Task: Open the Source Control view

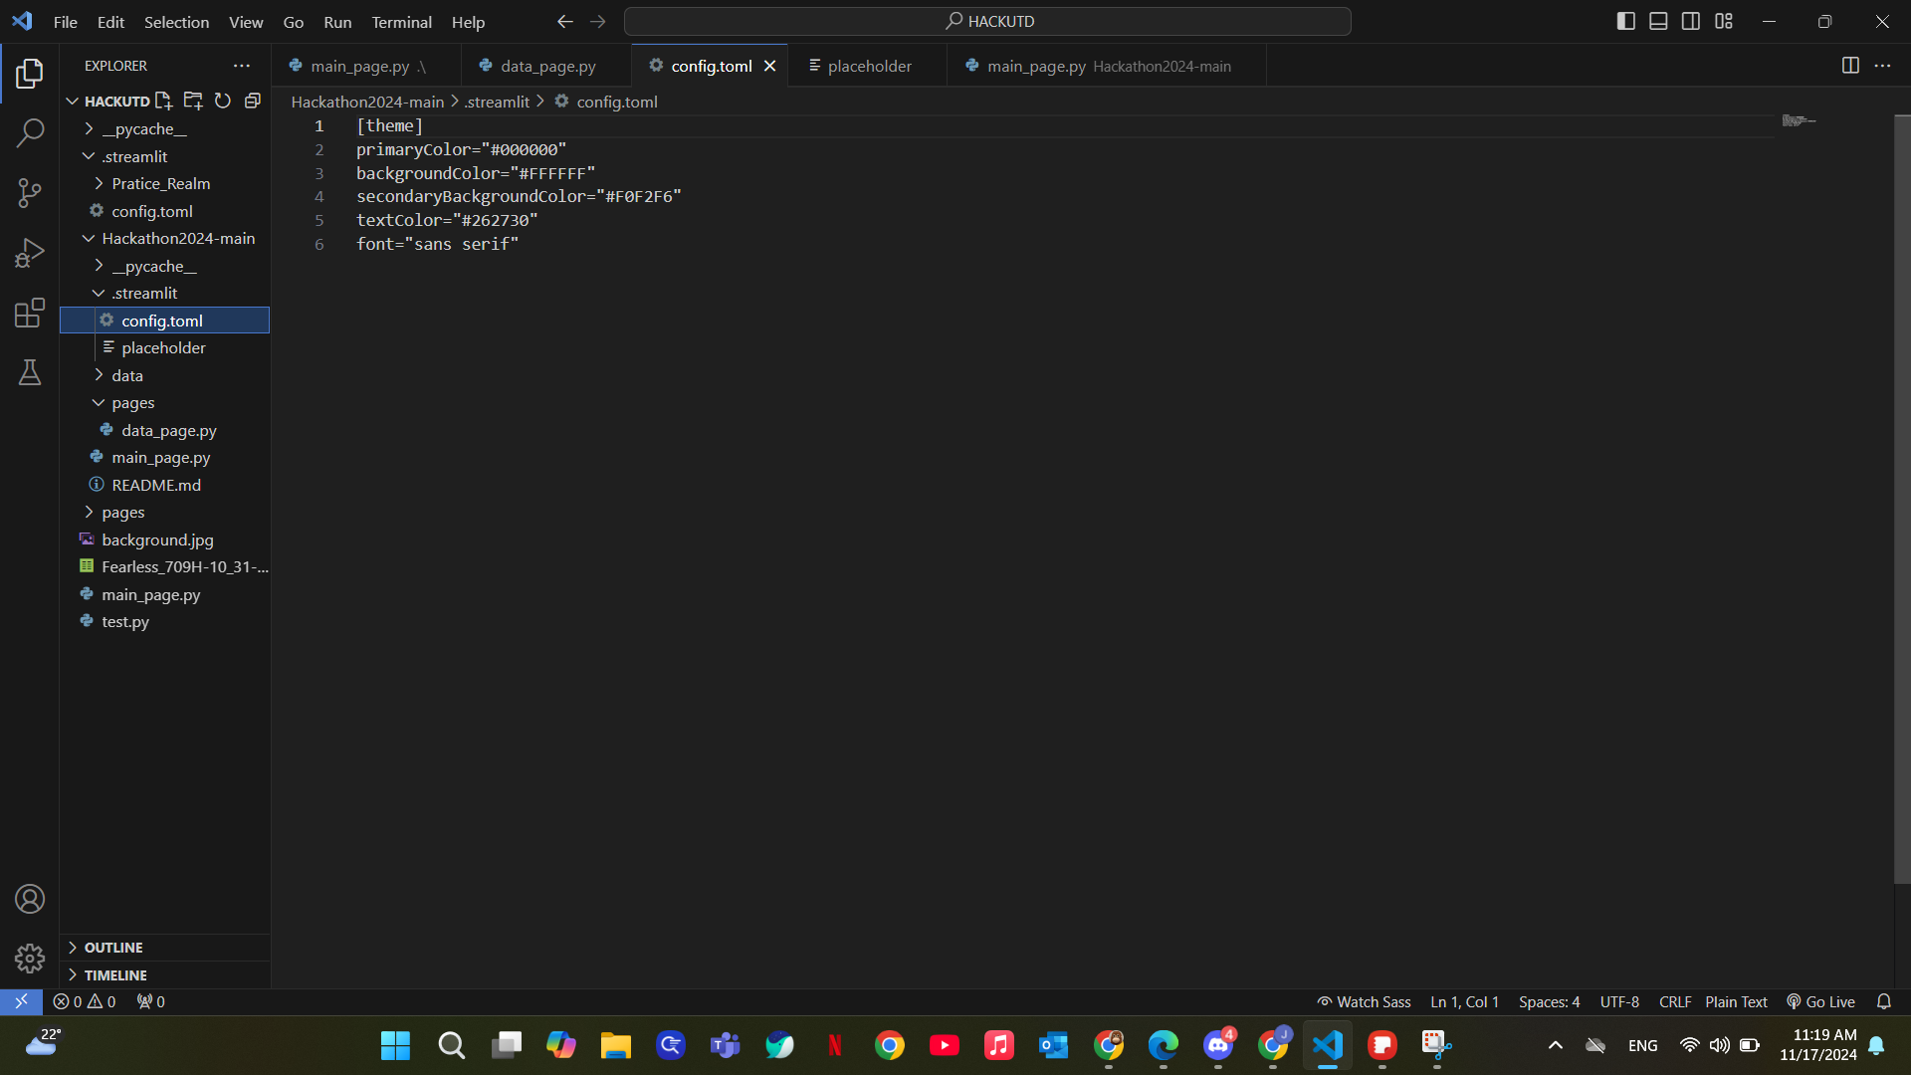Action: tap(30, 193)
